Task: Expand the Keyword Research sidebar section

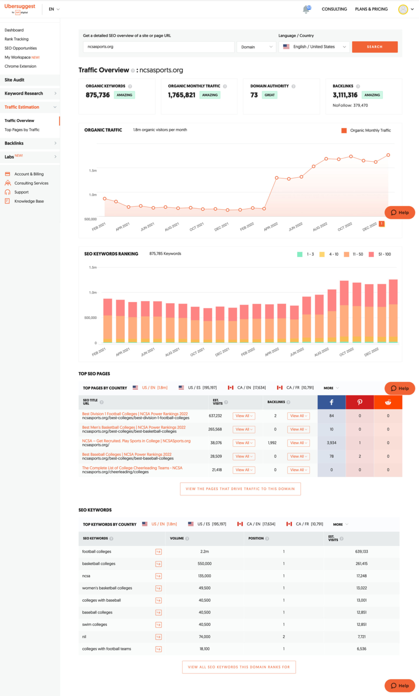Action: (x=30, y=93)
